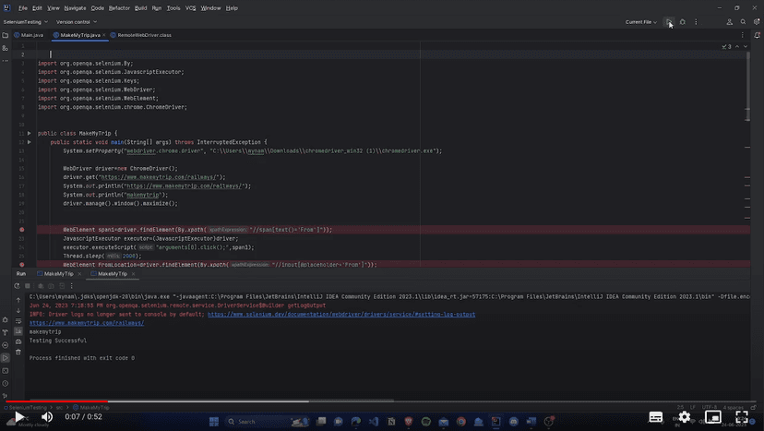Open the Refactor menu
Image resolution: width=764 pixels, height=431 pixels.
point(119,8)
